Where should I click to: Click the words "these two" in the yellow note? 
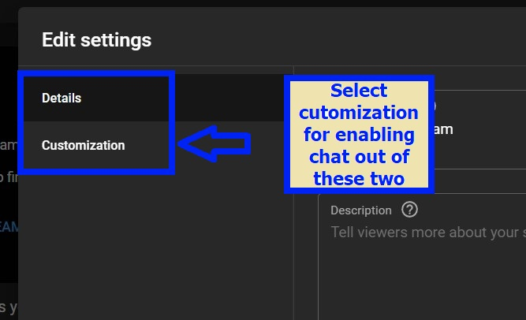pos(359,178)
